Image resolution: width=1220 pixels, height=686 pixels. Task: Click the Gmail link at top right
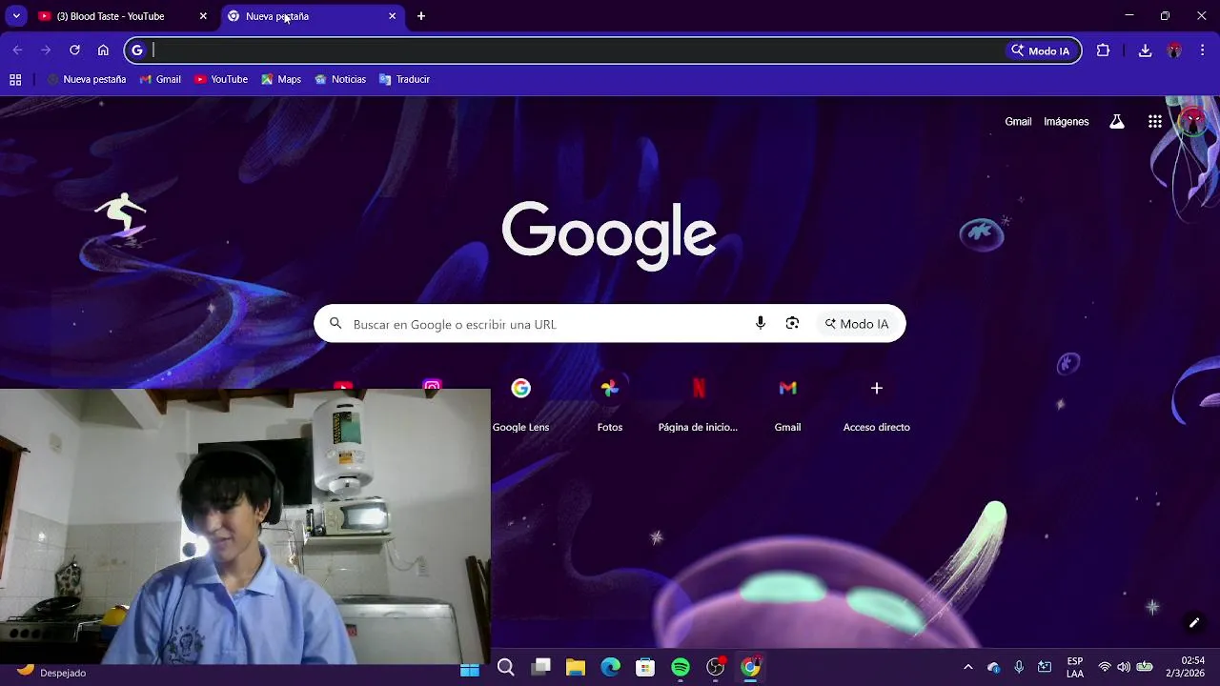[x=1018, y=122]
